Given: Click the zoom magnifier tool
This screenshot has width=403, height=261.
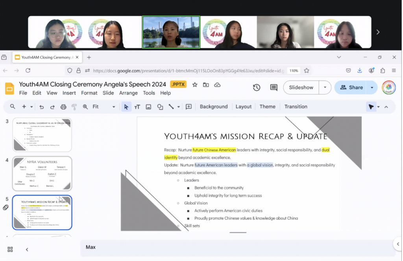Looking at the screenshot, I should (85, 107).
